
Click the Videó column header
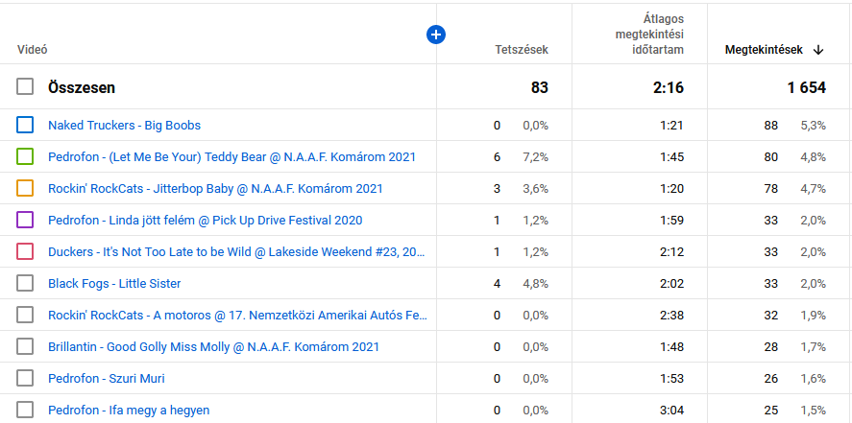pos(33,50)
